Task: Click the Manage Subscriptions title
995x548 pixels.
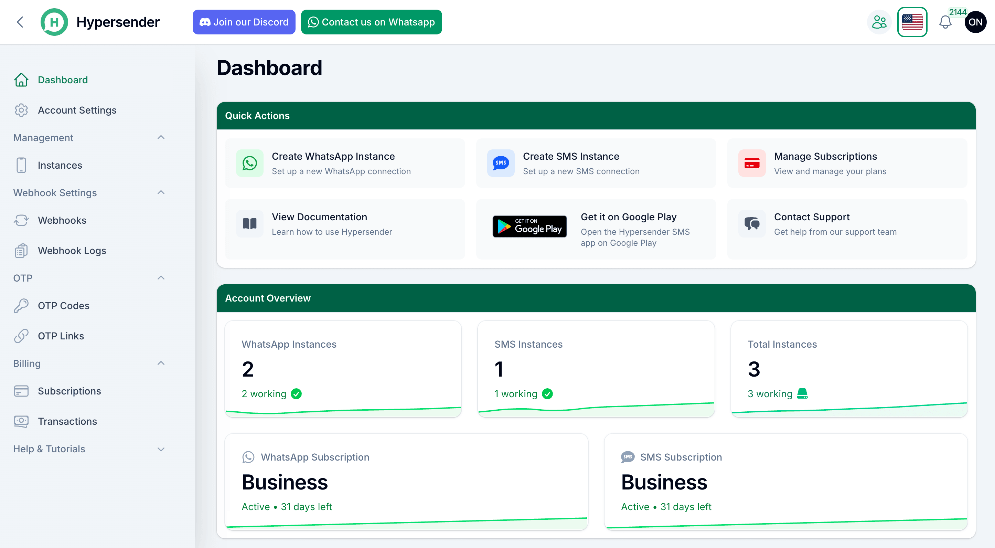Action: click(x=825, y=157)
